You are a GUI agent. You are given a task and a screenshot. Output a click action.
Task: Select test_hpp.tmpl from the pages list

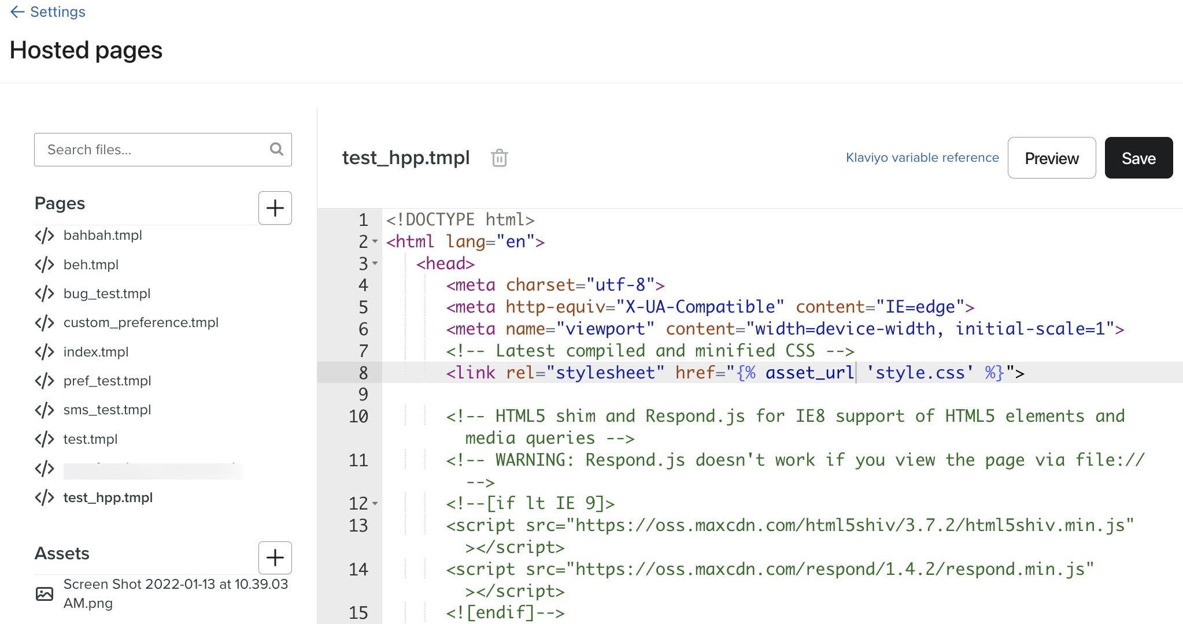pos(107,497)
